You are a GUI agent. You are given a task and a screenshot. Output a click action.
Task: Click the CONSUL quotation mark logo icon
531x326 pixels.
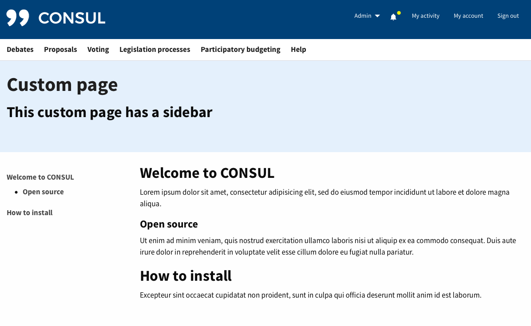pyautogui.click(x=18, y=18)
